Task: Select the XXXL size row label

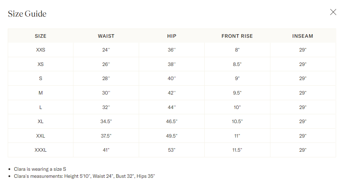Action: click(x=41, y=150)
